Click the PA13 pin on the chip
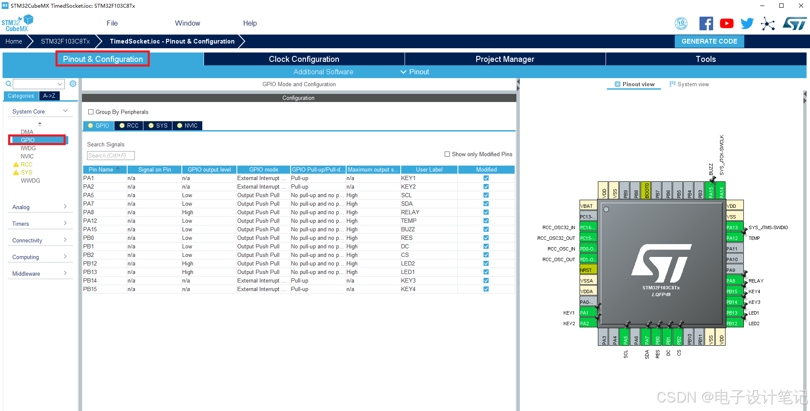 pyautogui.click(x=734, y=227)
